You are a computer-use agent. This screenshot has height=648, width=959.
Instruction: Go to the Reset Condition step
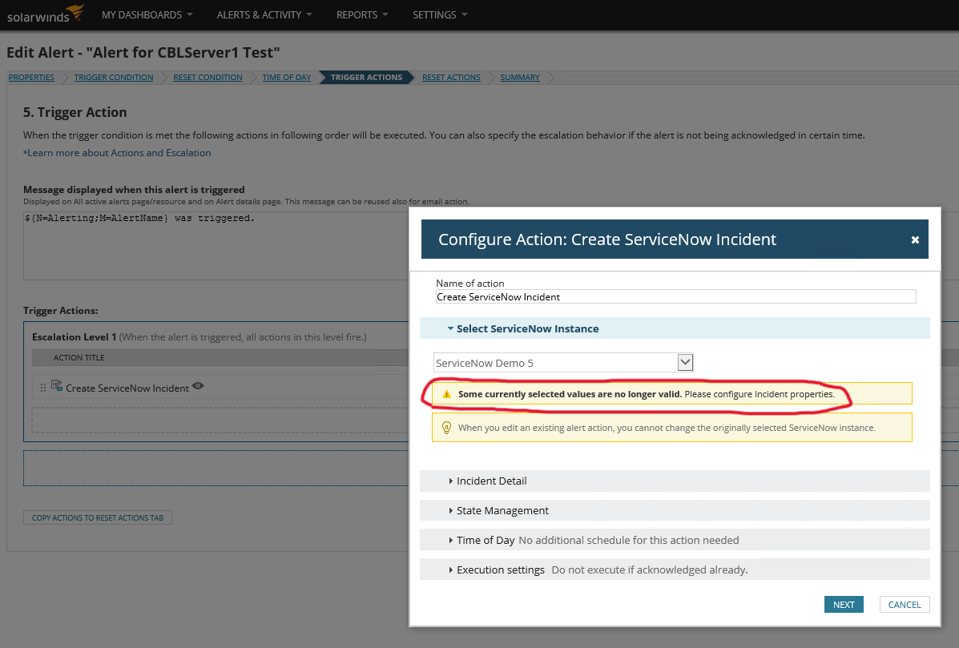tap(208, 77)
